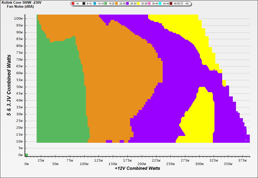258x178 pixels.
Task: Click the small green square at 0W origin
Action: coord(26,155)
